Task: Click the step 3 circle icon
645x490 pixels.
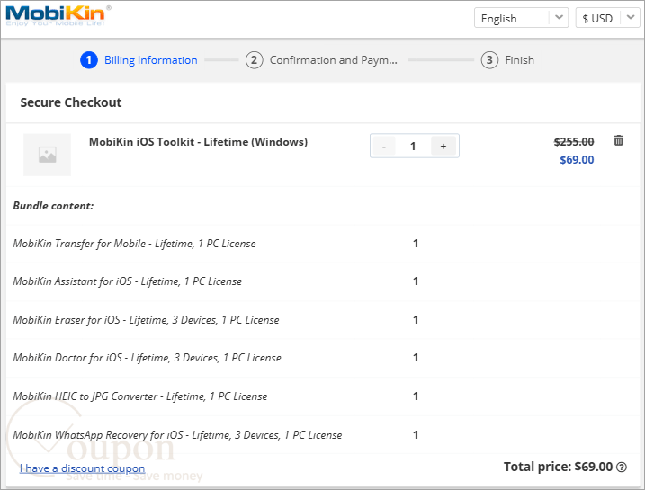Action: pos(489,60)
